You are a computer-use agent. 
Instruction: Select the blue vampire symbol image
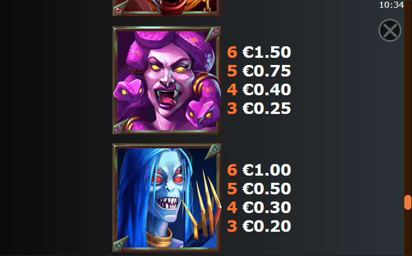click(166, 198)
